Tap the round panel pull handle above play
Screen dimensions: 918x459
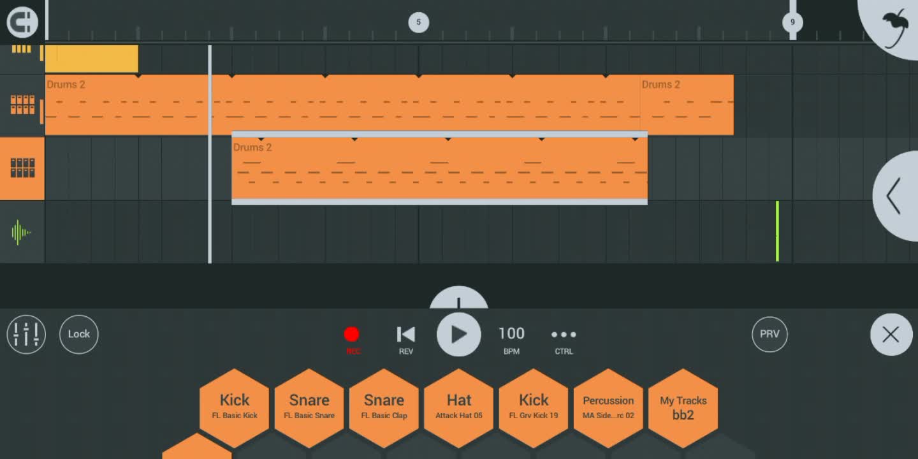tap(459, 298)
